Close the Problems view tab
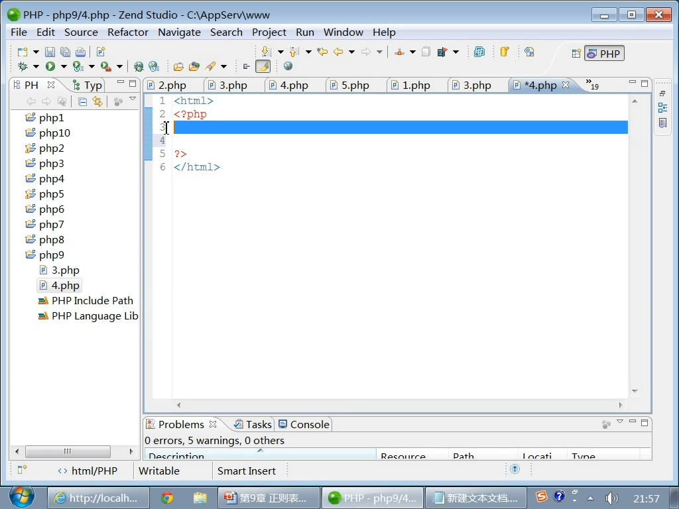The height and width of the screenshot is (509, 679). [213, 424]
